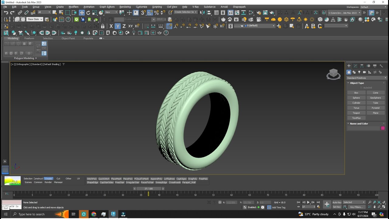The width and height of the screenshot is (389, 219).
Task: Open Select by Name list
Action: (61, 12)
